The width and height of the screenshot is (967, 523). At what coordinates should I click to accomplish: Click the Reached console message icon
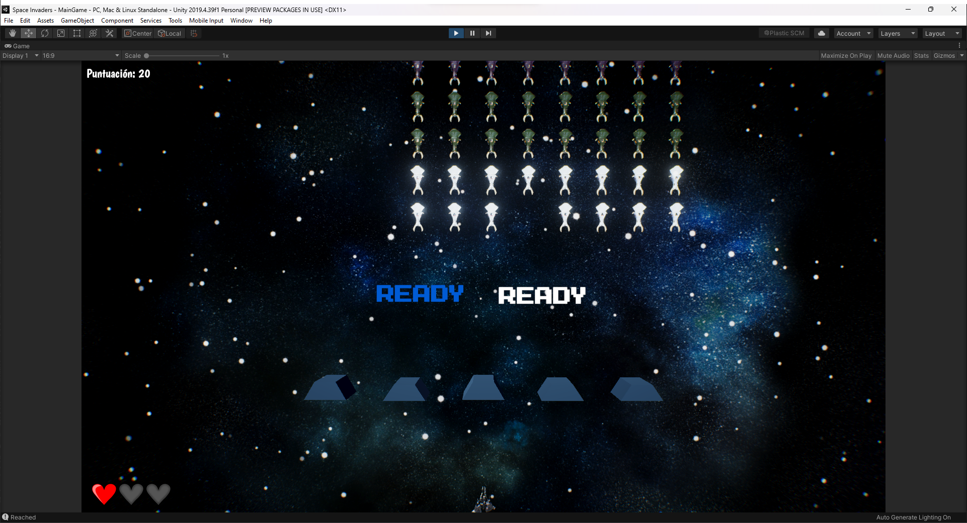[6, 517]
